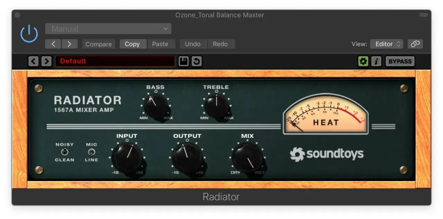Open the Manual preset dropdown
The height and width of the screenshot is (219, 443).
click(x=108, y=29)
